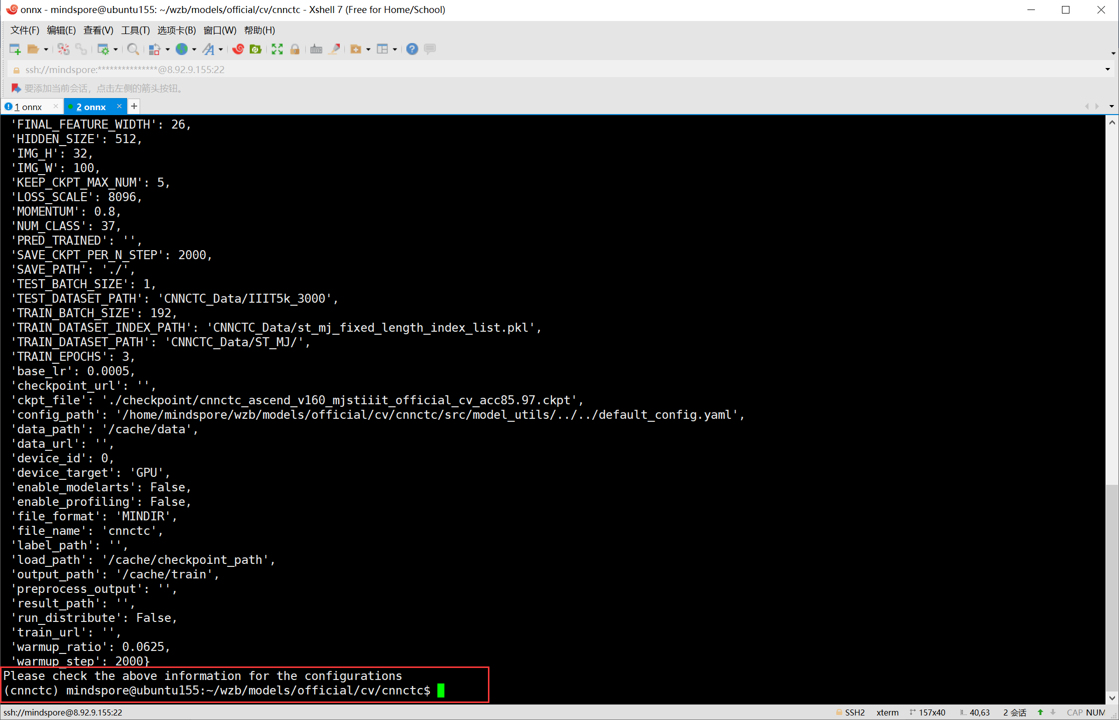This screenshot has width=1119, height=720.
Task: Click the Open folder toolbar icon
Action: point(33,49)
